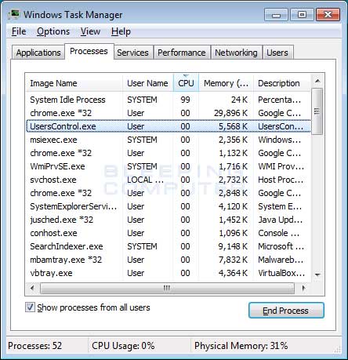The height and width of the screenshot is (360, 348).
Task: Minimize the Task Manager window
Action: (x=276, y=15)
